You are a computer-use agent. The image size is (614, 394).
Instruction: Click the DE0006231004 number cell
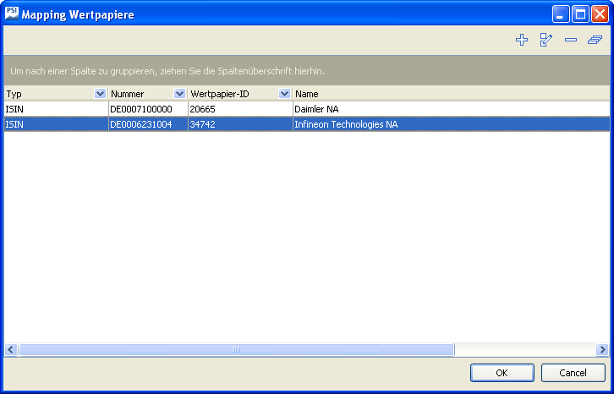(x=141, y=124)
